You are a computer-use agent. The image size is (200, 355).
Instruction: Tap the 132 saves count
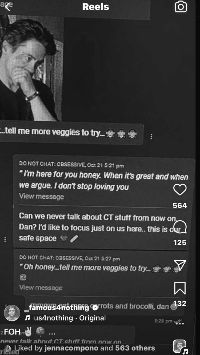(180, 303)
